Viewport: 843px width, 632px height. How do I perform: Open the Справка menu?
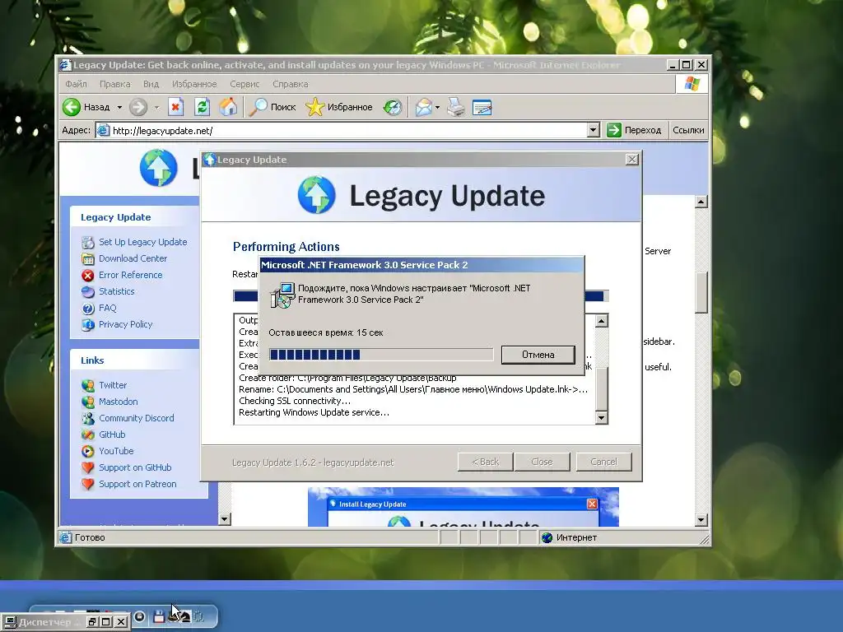pos(291,84)
